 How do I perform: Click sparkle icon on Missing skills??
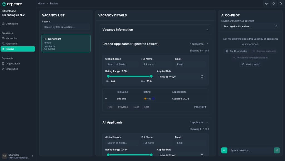tap(243, 64)
